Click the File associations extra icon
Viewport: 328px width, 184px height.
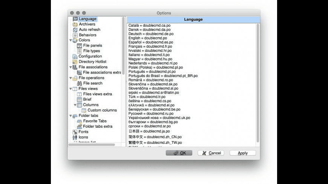click(80, 72)
